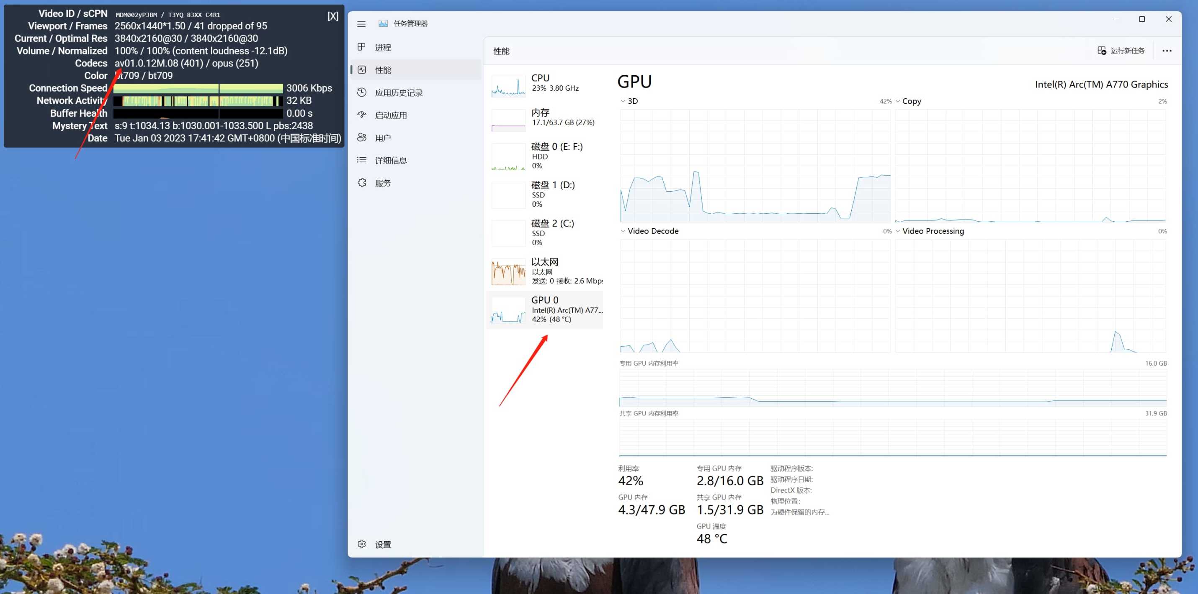This screenshot has height=594, width=1198.
Task: Open the 进程 (Processes) page
Action: coord(382,47)
